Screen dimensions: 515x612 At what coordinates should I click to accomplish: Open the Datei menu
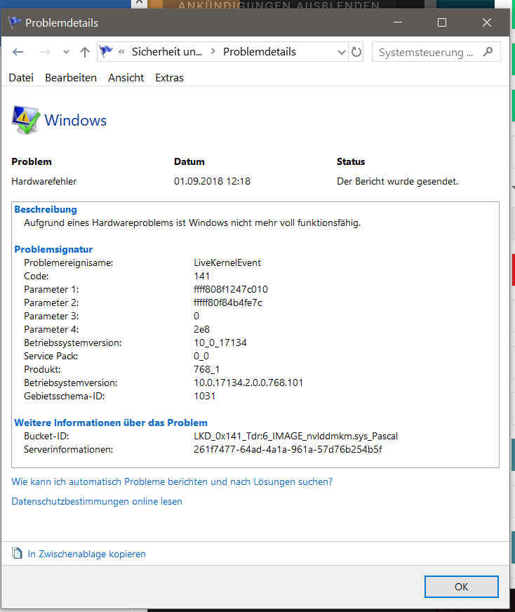click(x=21, y=78)
